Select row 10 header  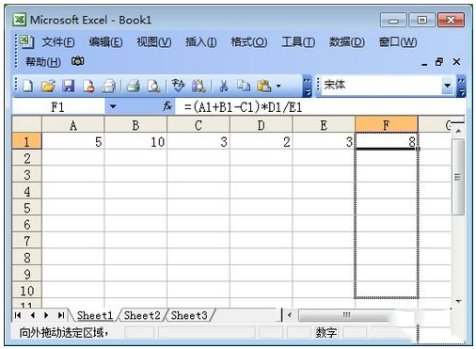(26, 291)
